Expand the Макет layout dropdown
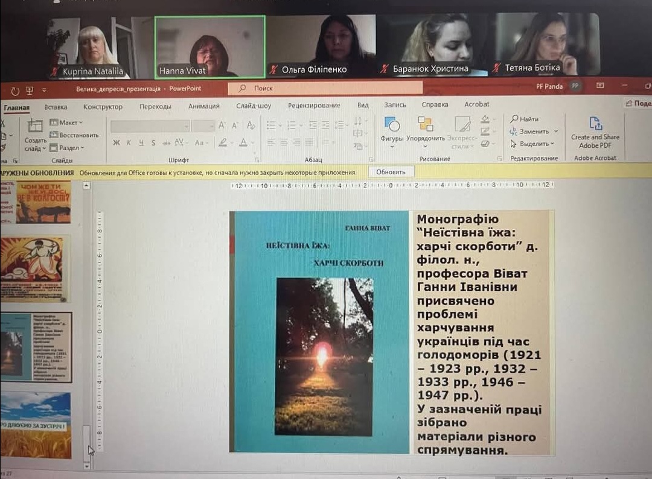 pos(67,122)
